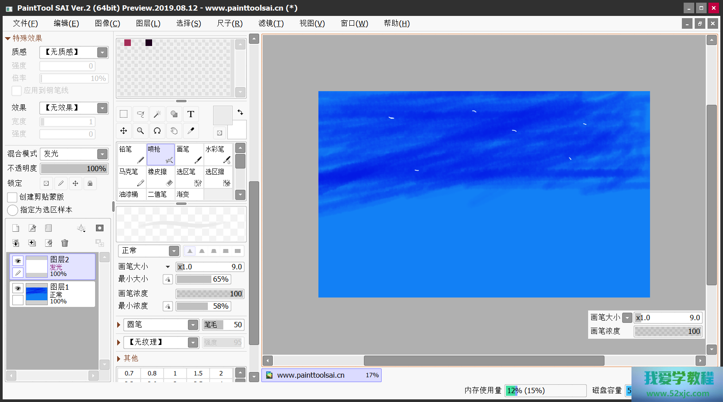Hide 图层1 using its eye icon
Screen dimensions: 723x402
(18, 288)
